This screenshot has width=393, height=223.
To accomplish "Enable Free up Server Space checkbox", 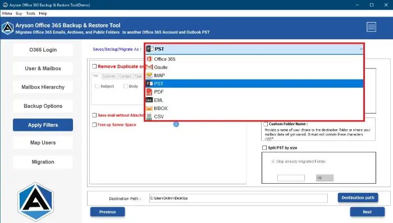I will point(94,125).
